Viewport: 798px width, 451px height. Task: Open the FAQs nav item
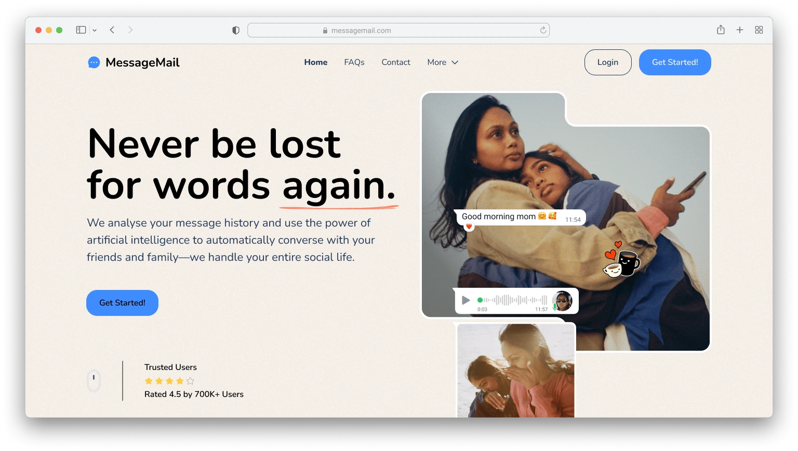[354, 62]
